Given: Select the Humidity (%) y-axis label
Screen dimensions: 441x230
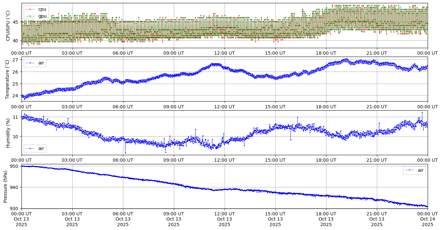Looking at the screenshot, I should coord(8,133).
